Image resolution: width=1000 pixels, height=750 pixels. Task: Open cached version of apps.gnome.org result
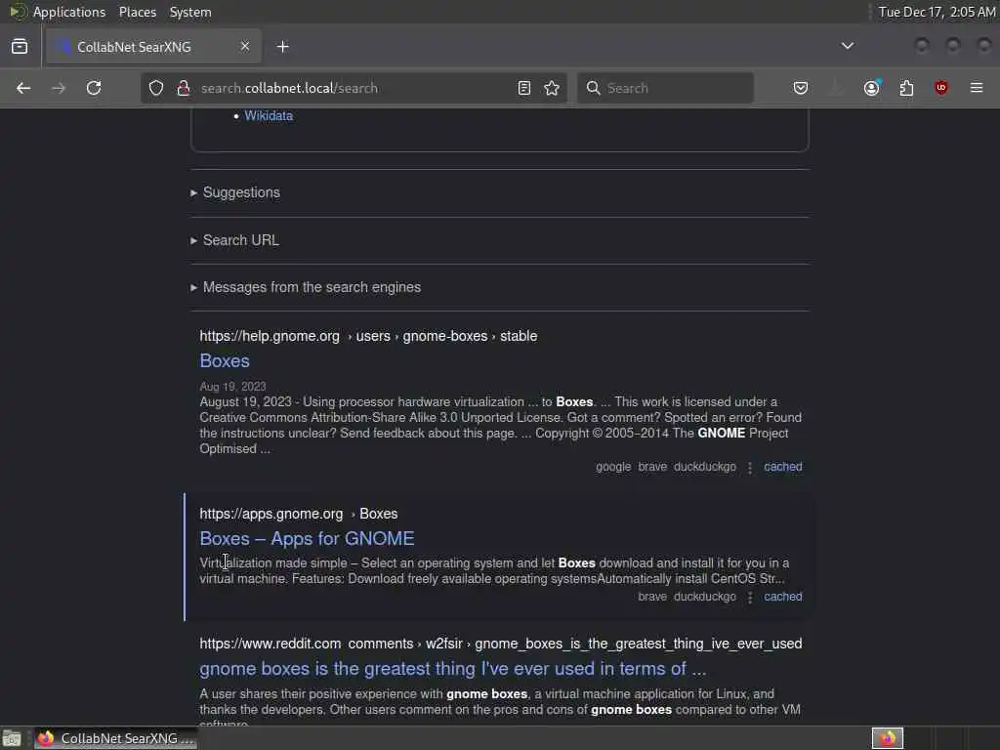coord(783,597)
